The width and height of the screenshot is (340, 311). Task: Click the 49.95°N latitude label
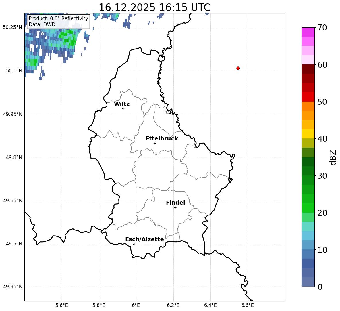click(x=13, y=114)
